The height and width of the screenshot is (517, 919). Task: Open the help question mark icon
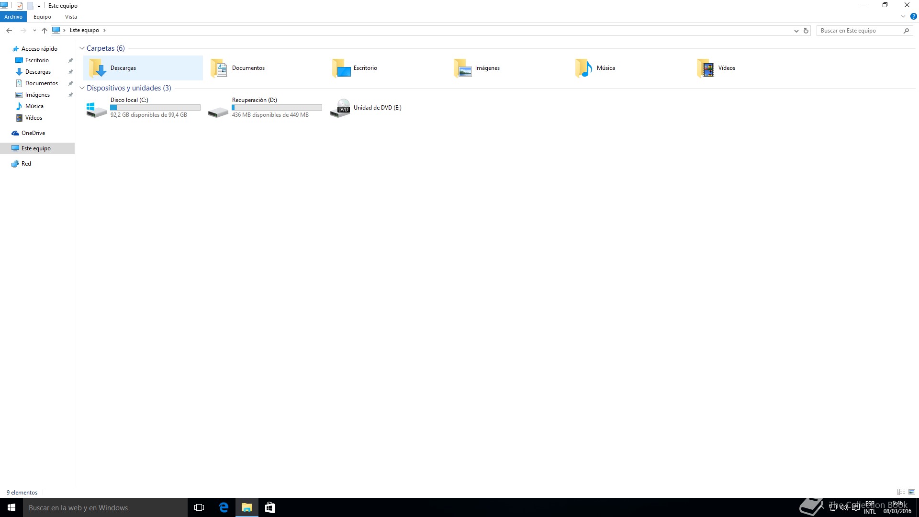[913, 16]
